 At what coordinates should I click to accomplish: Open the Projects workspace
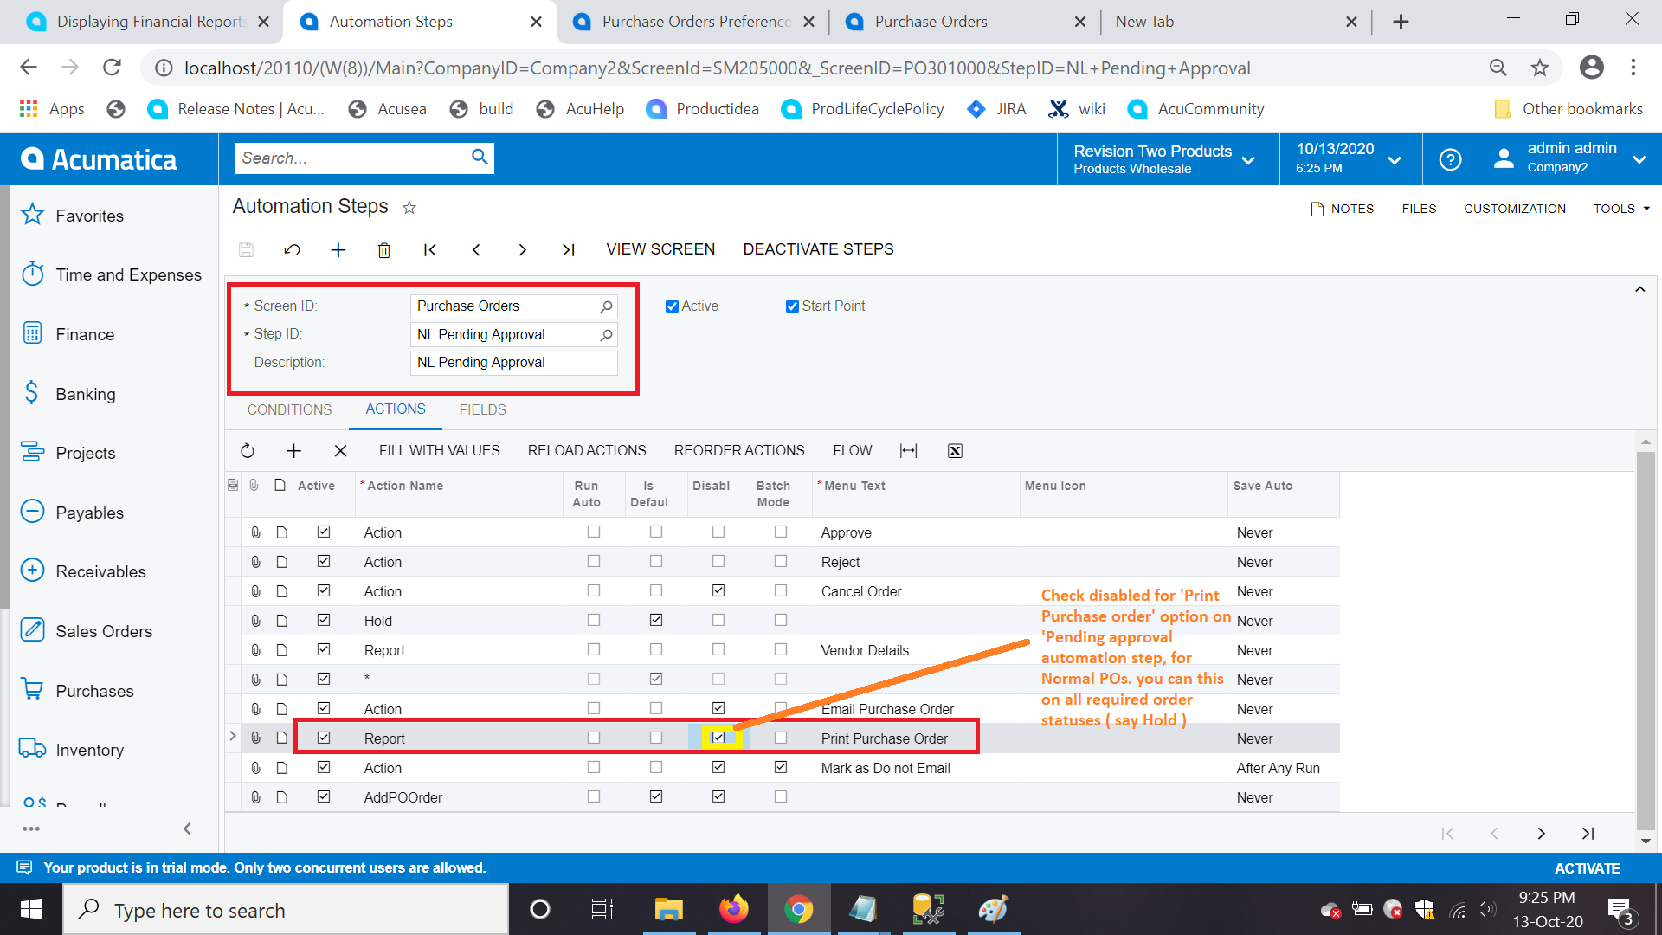(x=68, y=453)
